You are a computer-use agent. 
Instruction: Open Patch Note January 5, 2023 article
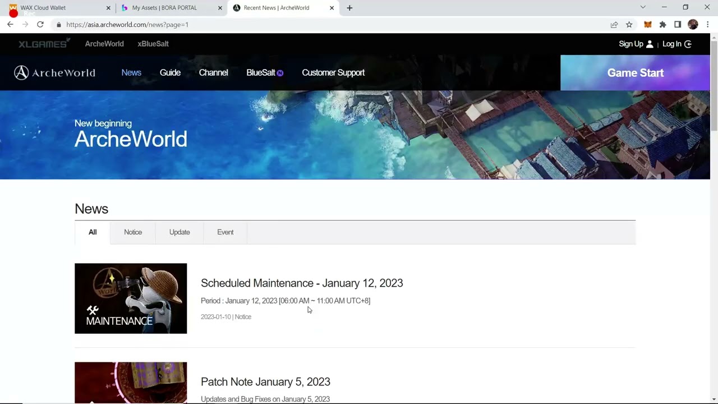point(265,382)
